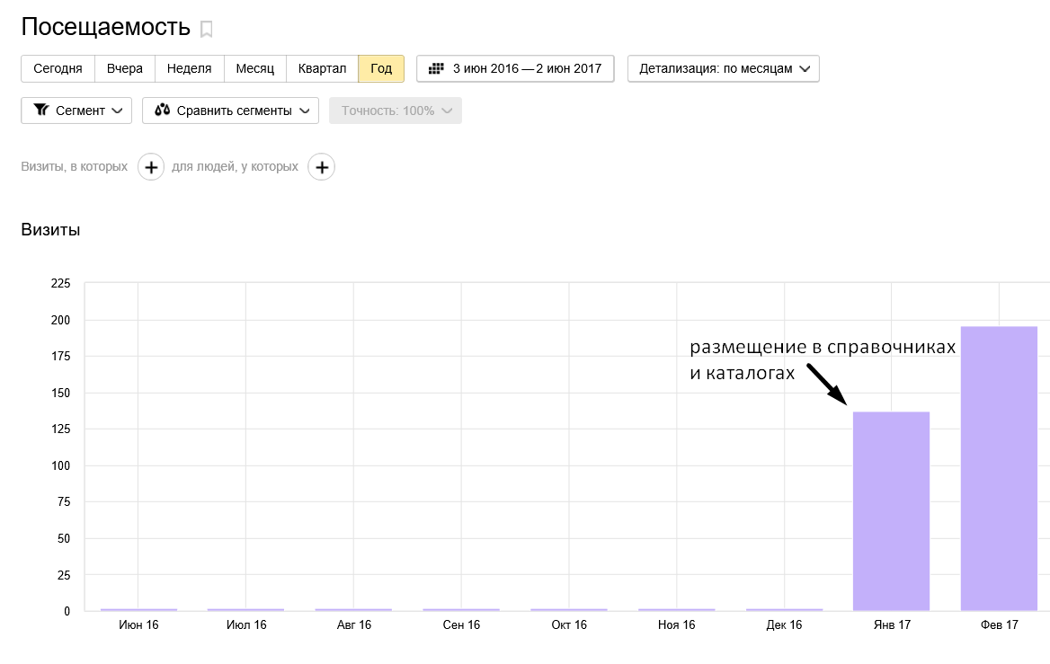Switch to the Вчера period

pos(125,68)
